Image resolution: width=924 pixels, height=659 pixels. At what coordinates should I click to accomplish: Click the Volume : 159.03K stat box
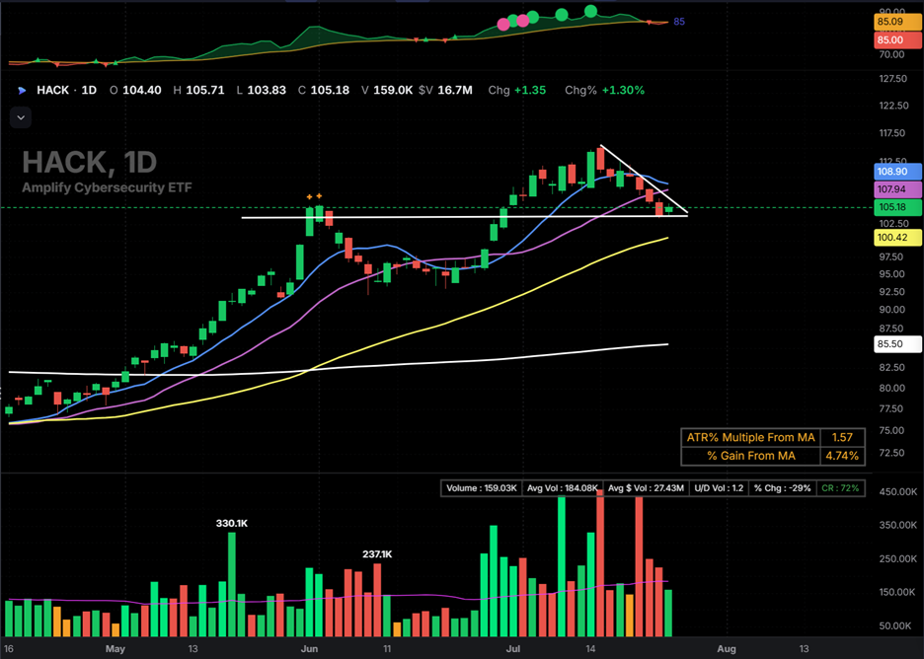(x=482, y=488)
